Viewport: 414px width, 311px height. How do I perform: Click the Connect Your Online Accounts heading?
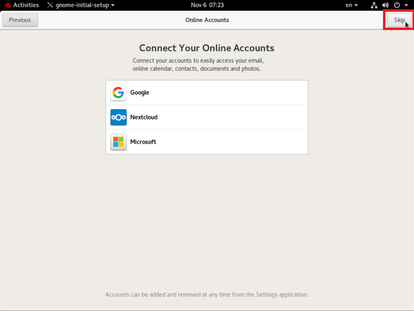tap(207, 48)
